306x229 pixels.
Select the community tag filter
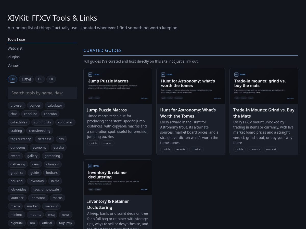pyautogui.click(x=43, y=122)
